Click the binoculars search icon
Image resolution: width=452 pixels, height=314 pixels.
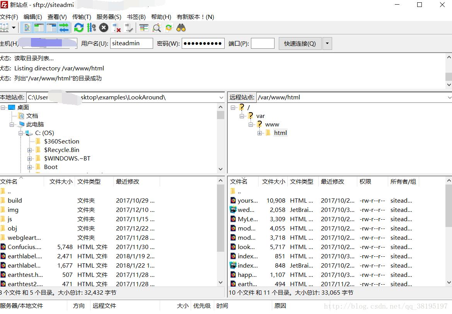coord(181,28)
